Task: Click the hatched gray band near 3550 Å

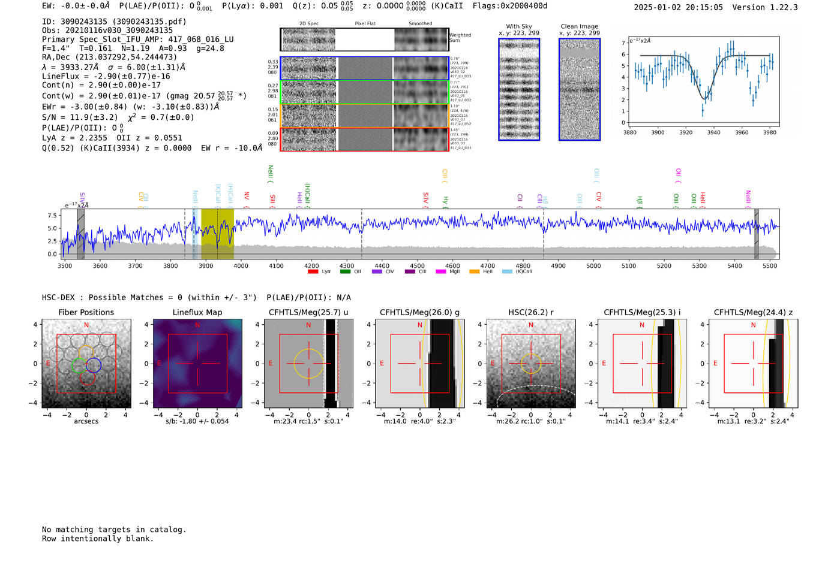Action: click(80, 234)
